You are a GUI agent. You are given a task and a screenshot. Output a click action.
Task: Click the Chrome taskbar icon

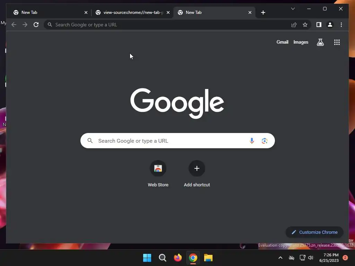coord(193,258)
